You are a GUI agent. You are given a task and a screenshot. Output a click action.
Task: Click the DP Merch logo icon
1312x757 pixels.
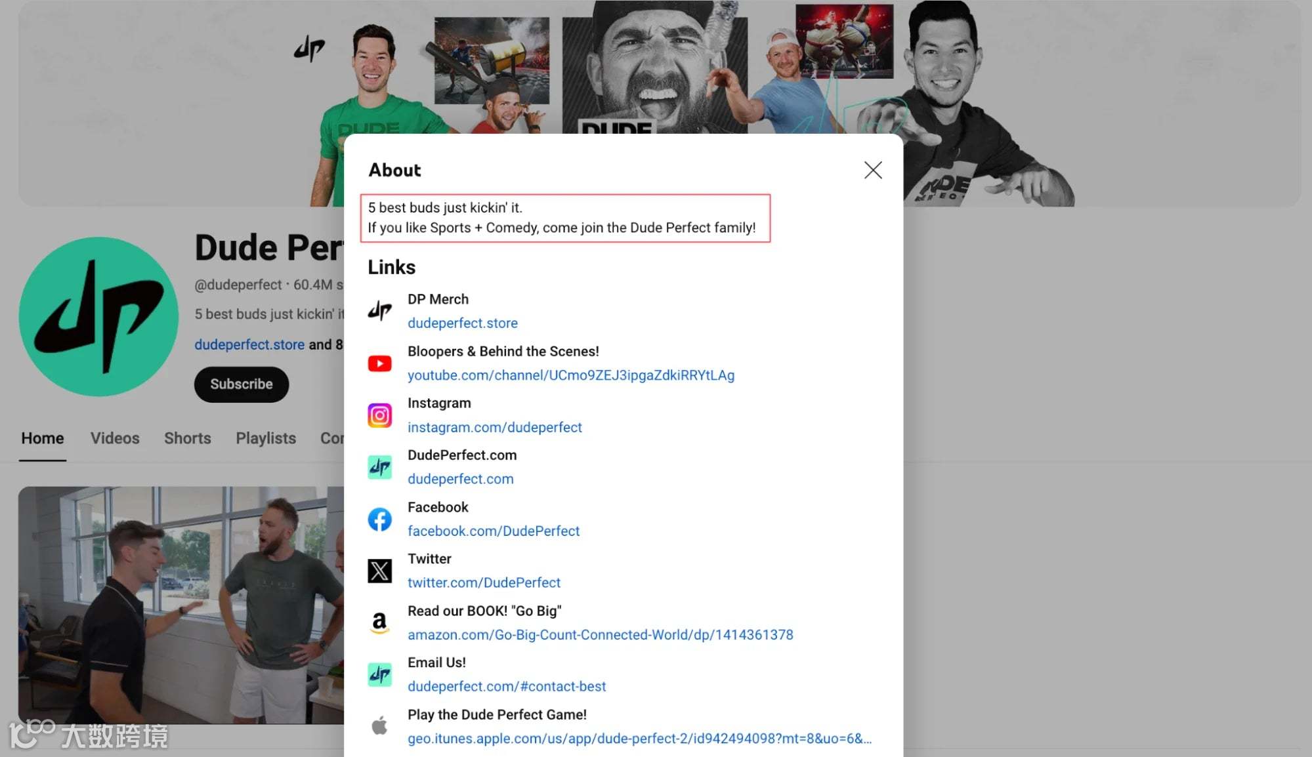[x=379, y=311]
